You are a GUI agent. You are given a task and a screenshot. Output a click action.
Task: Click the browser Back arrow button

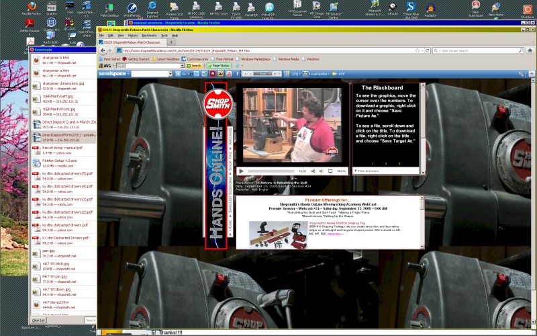click(103, 50)
